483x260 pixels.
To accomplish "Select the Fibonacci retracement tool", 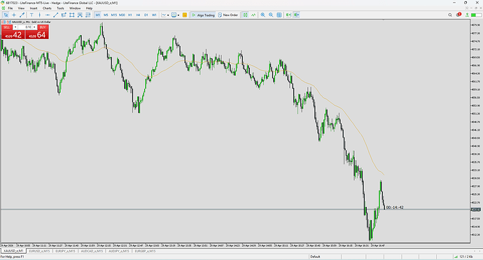I will pyautogui.click(x=80, y=15).
